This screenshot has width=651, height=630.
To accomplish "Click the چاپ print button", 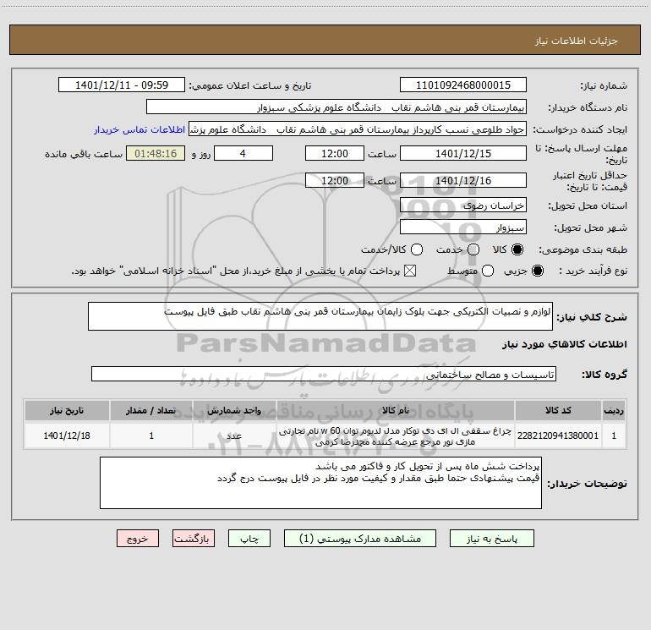I will click(249, 538).
